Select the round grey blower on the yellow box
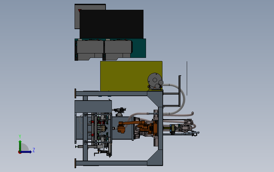This screenshot has width=274, height=172. (155, 81)
